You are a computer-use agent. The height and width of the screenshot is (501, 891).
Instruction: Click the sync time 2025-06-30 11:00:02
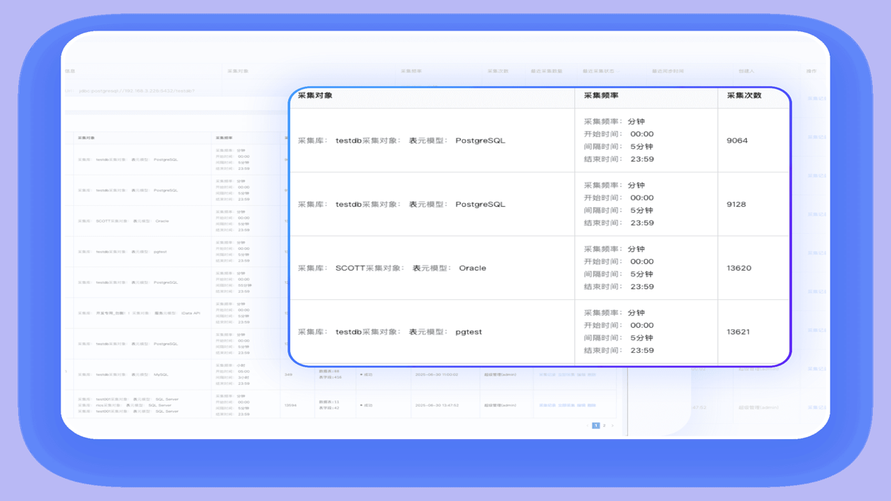436,374
